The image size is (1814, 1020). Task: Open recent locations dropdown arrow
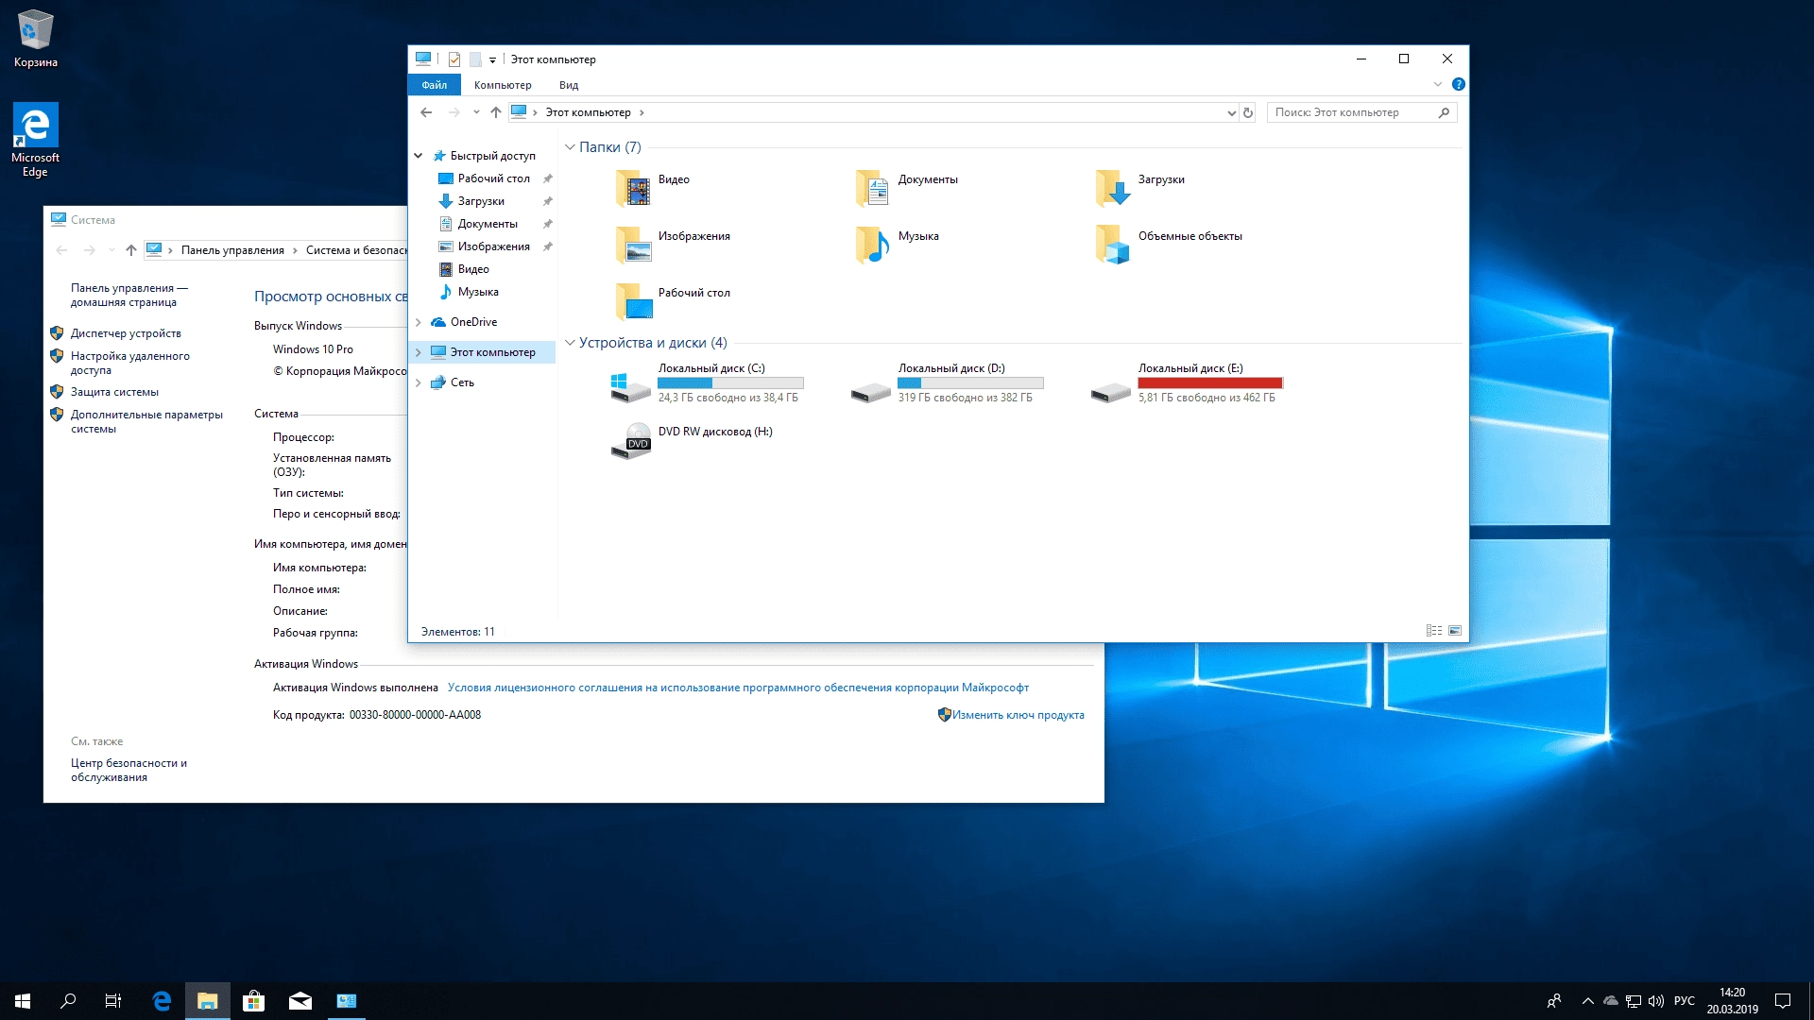point(476,112)
